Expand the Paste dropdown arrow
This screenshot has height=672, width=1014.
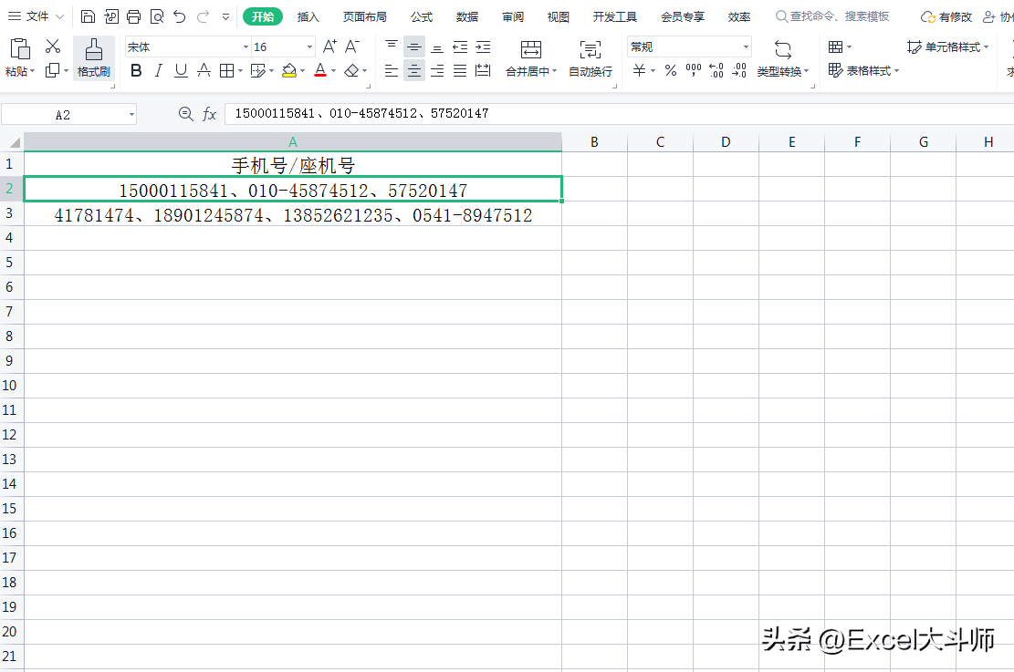pos(32,71)
